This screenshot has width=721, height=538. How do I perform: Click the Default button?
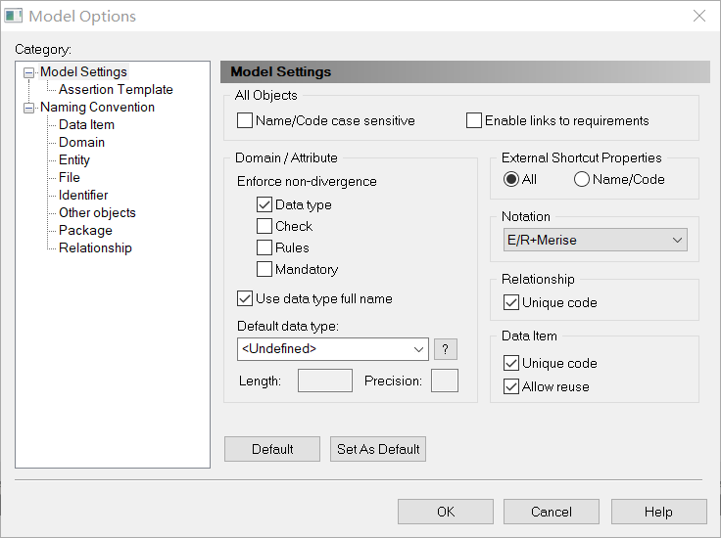(272, 449)
